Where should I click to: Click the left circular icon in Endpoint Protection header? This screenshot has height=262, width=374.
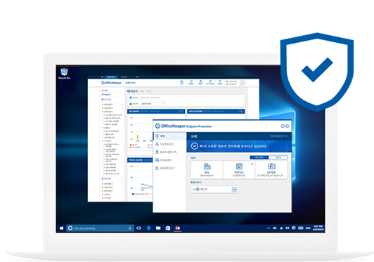283,126
